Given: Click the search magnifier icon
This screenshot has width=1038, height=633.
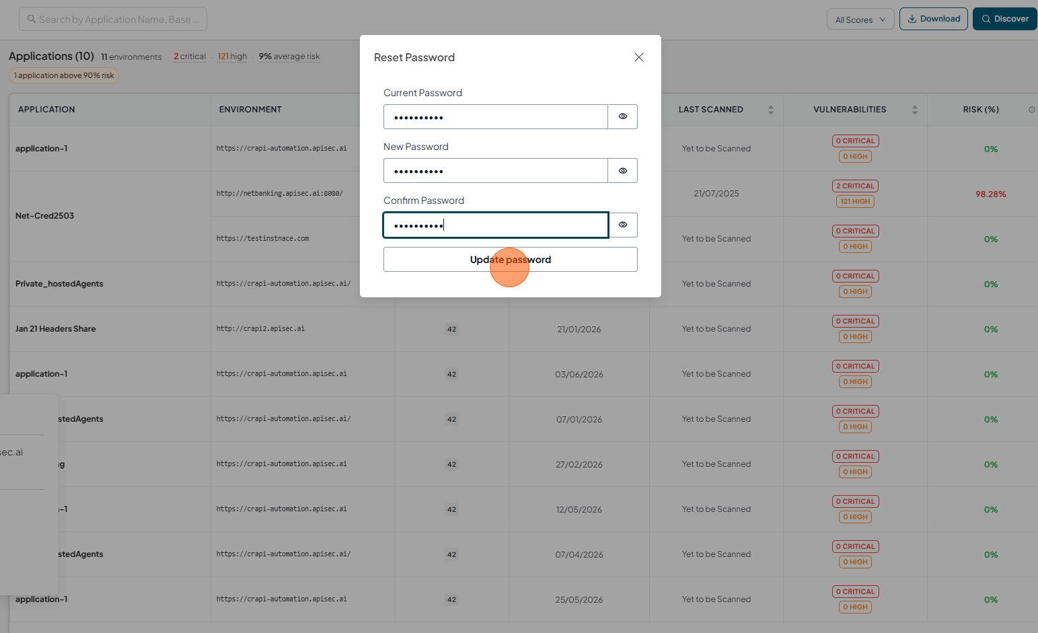Looking at the screenshot, I should pyautogui.click(x=31, y=19).
